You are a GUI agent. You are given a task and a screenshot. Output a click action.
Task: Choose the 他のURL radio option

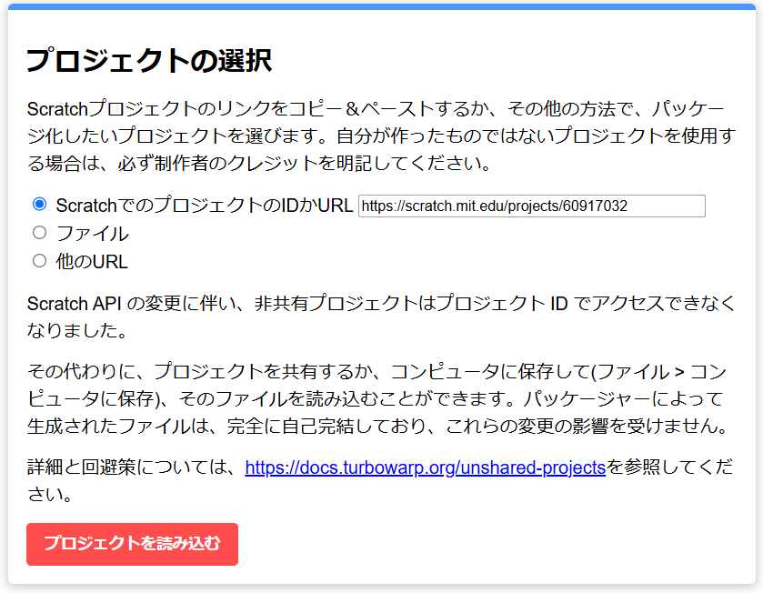pos(39,261)
